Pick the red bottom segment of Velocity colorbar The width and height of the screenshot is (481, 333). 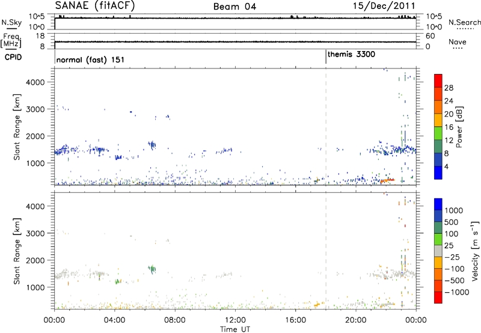(438, 298)
